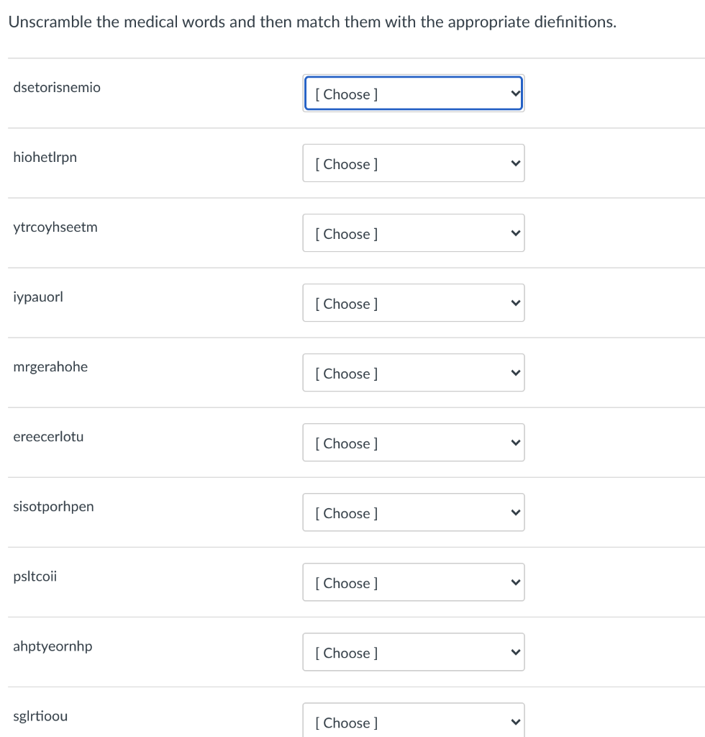Click the chevron arrow in ytrcoyhseetm's select box
705x737 pixels.
[515, 233]
